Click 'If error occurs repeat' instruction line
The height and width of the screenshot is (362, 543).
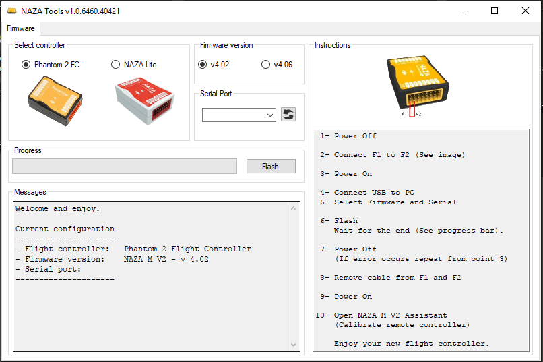[421, 259]
